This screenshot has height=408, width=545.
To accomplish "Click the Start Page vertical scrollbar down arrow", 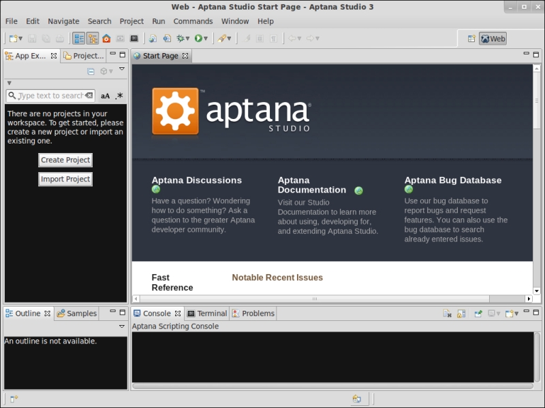I will pos(537,291).
